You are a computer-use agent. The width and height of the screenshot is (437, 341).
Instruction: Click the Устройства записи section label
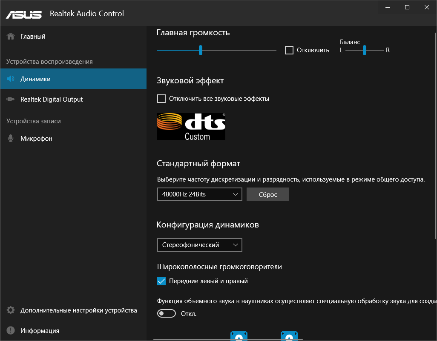tap(34, 121)
